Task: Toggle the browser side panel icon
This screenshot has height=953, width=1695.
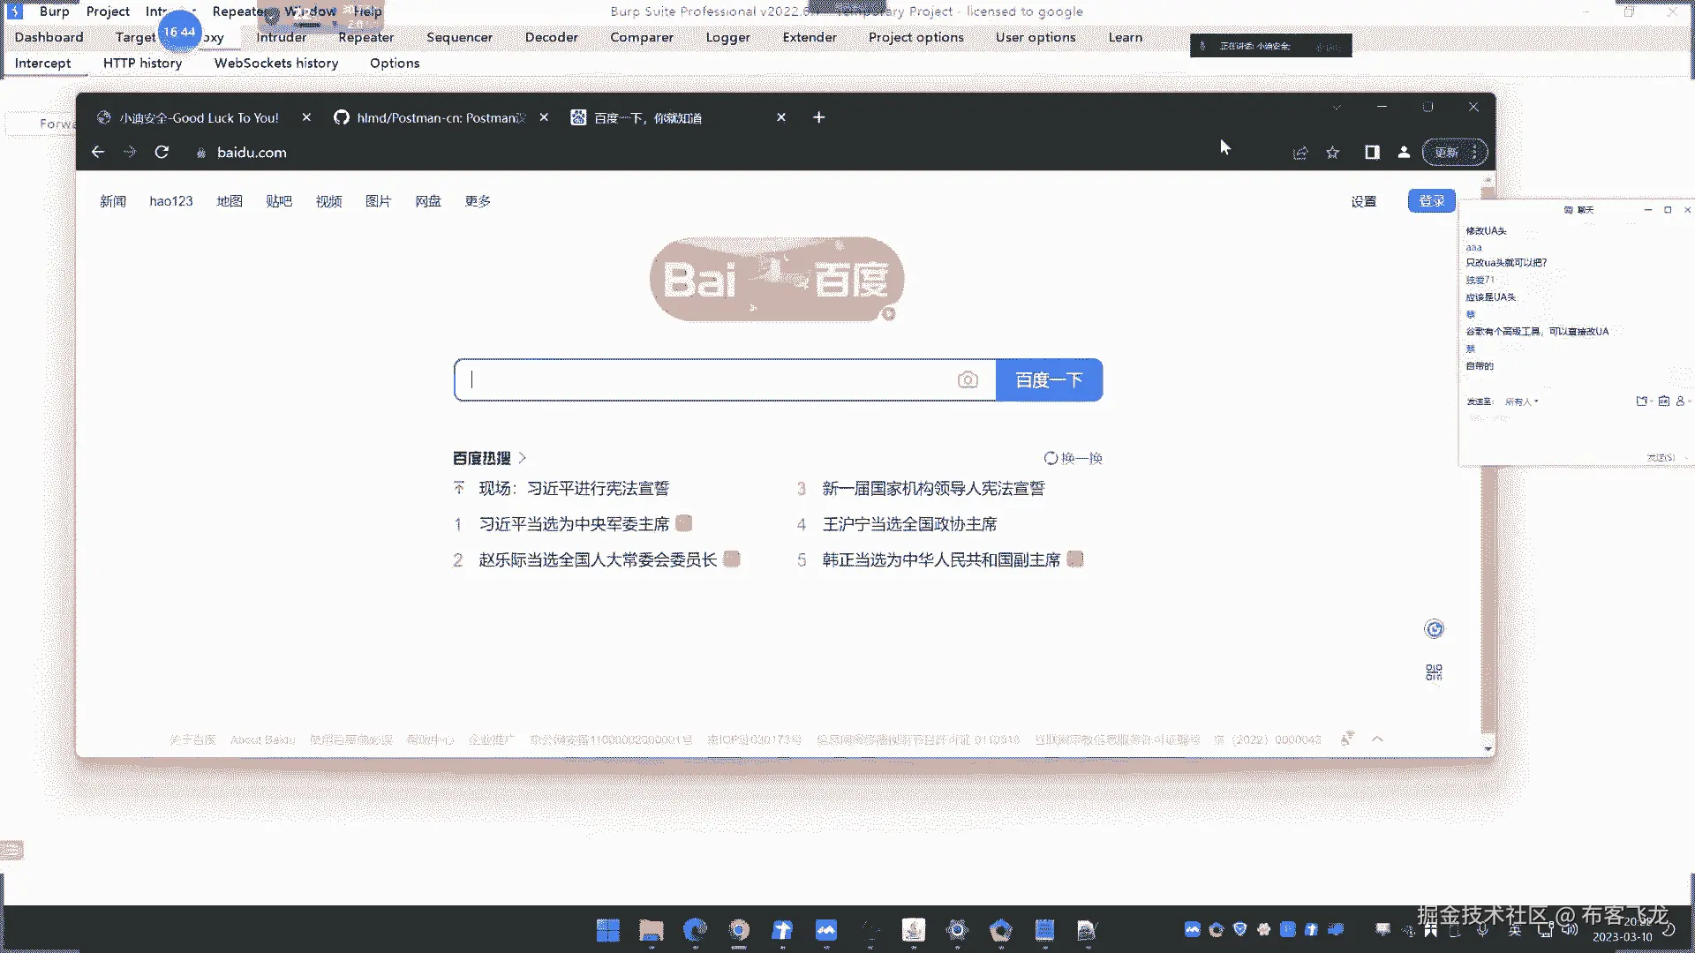Action: pyautogui.click(x=1372, y=153)
